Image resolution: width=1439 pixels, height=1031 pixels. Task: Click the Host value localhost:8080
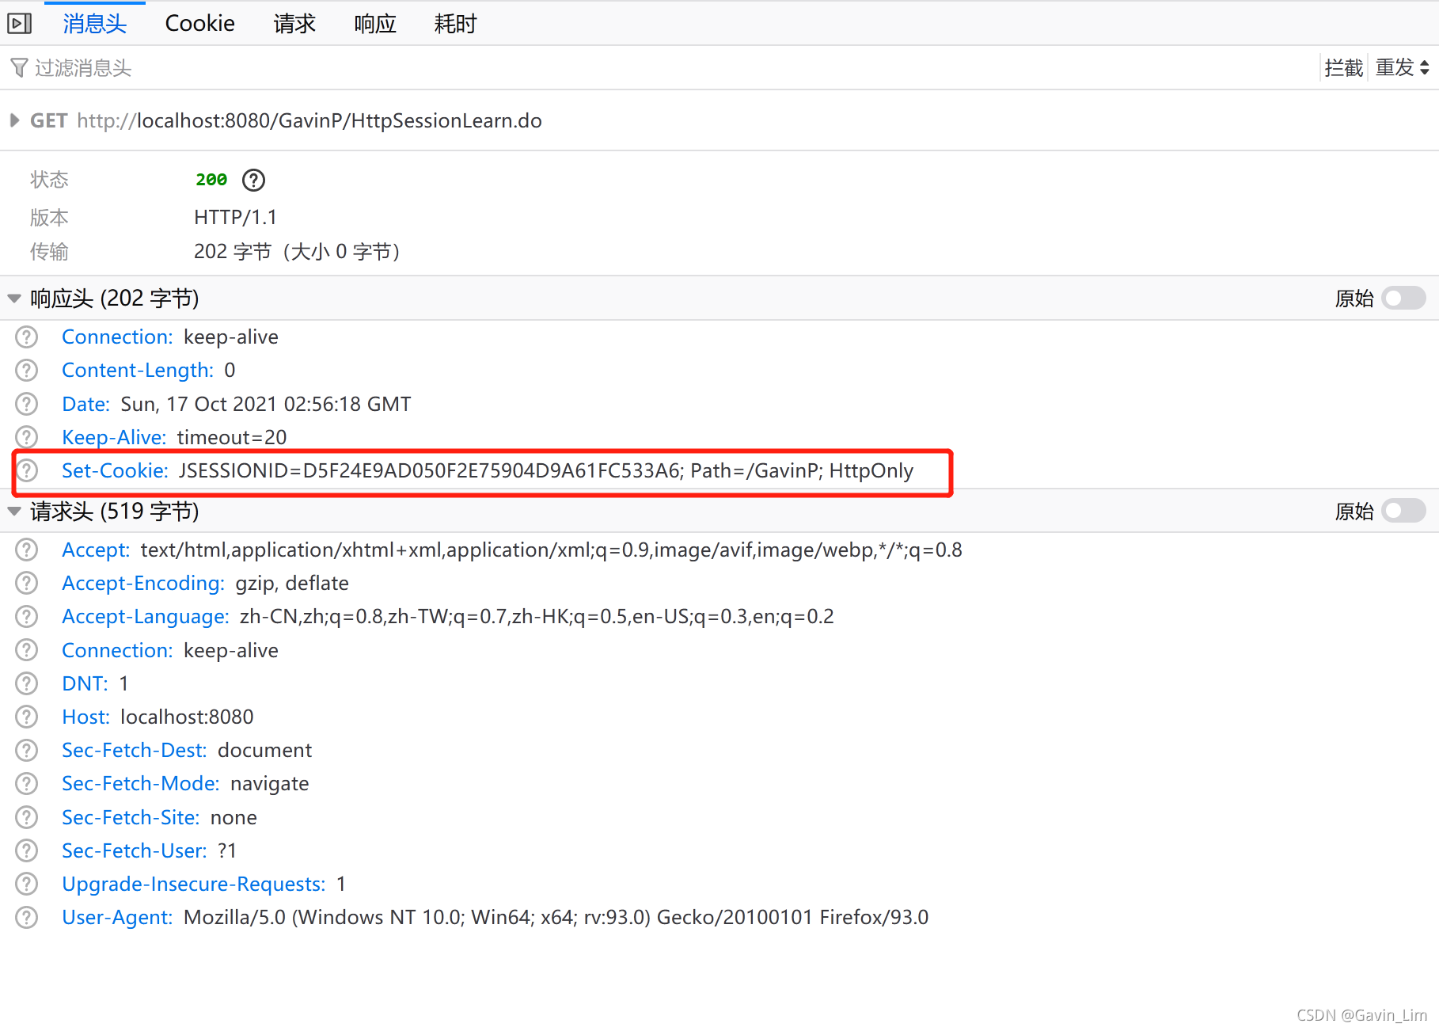click(x=187, y=717)
